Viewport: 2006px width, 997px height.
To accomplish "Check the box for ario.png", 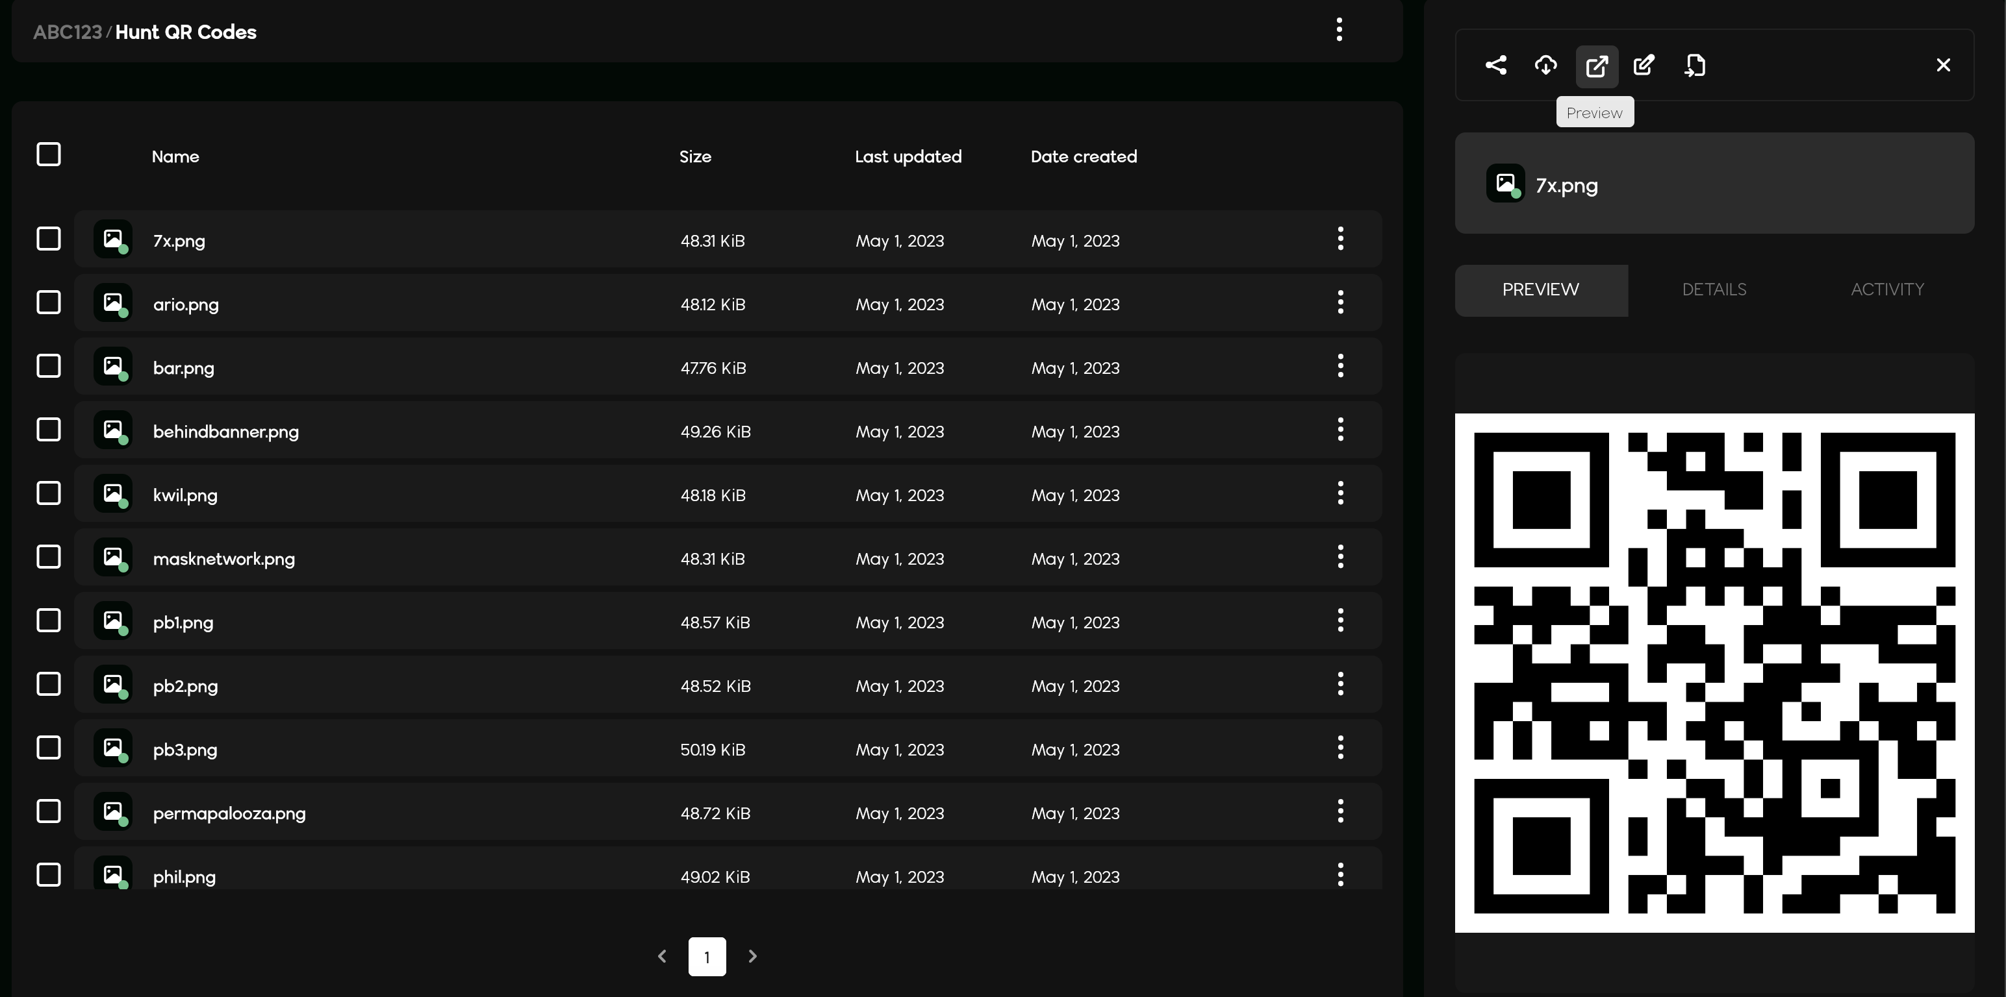I will click(x=48, y=302).
